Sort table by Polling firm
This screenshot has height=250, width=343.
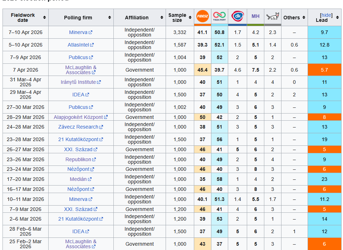pyautogui.click(x=109, y=18)
